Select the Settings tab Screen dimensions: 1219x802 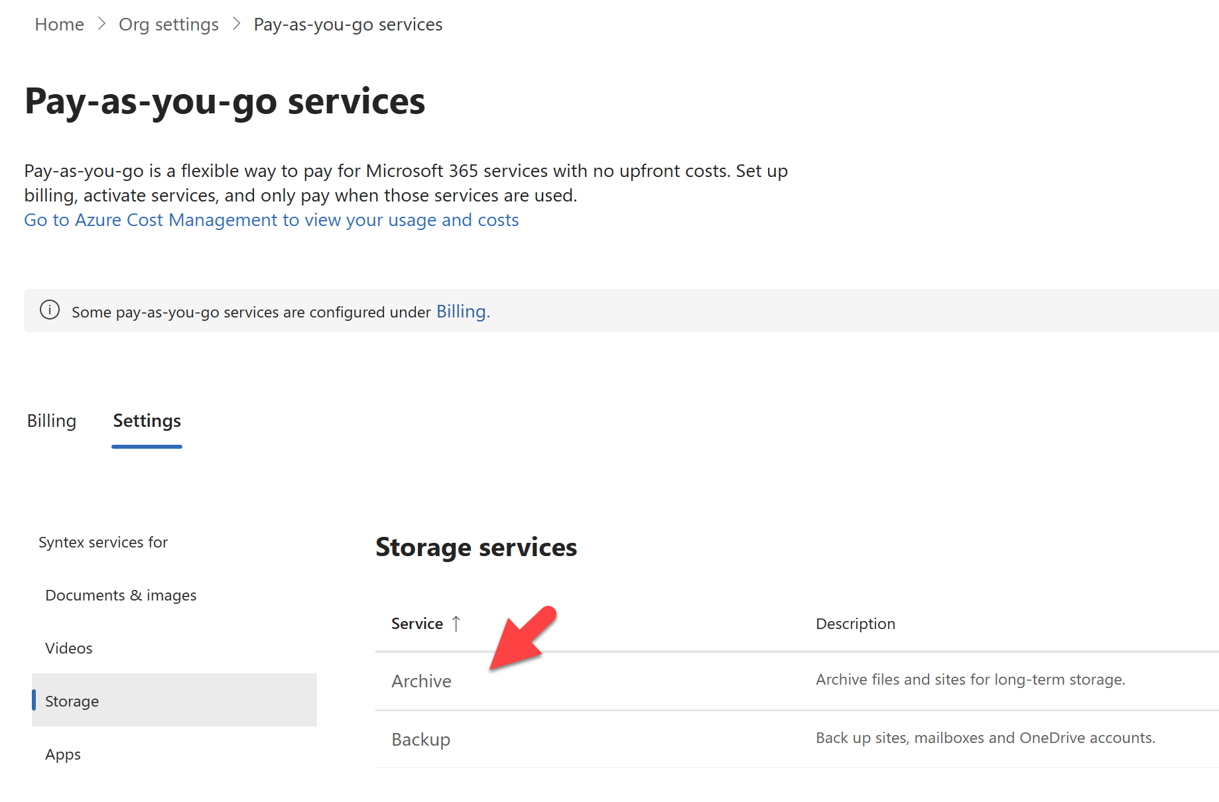[x=147, y=421]
